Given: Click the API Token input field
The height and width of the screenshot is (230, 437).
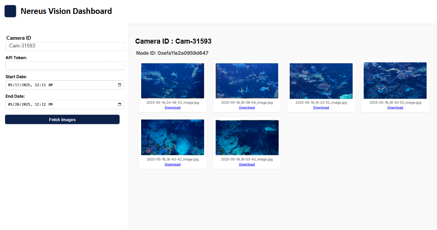Looking at the screenshot, I should (65, 66).
